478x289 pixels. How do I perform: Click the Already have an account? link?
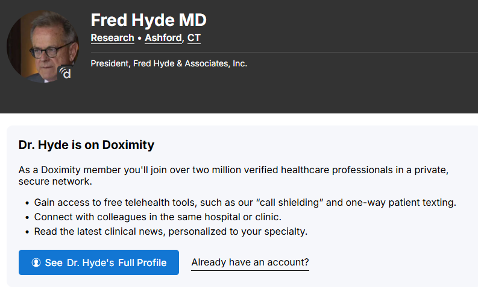point(250,262)
